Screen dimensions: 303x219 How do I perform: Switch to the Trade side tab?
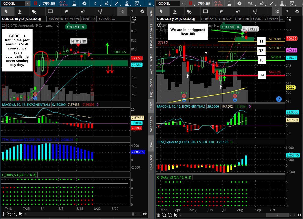(x=151, y=14)
